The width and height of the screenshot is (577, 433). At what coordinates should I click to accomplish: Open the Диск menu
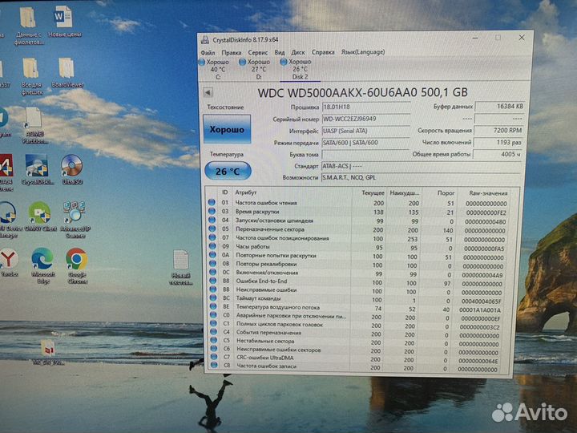[x=298, y=52]
